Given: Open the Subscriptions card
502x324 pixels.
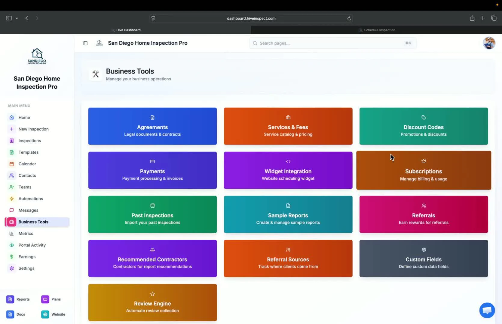Looking at the screenshot, I should 424,170.
